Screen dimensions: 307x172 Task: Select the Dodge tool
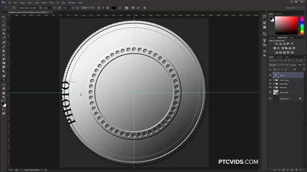point(3,72)
